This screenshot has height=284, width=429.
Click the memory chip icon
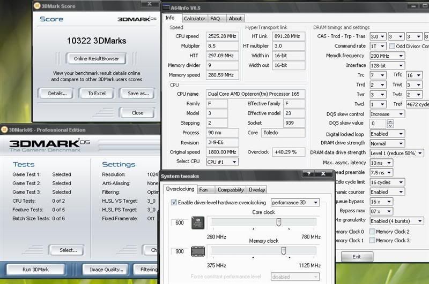point(198,251)
